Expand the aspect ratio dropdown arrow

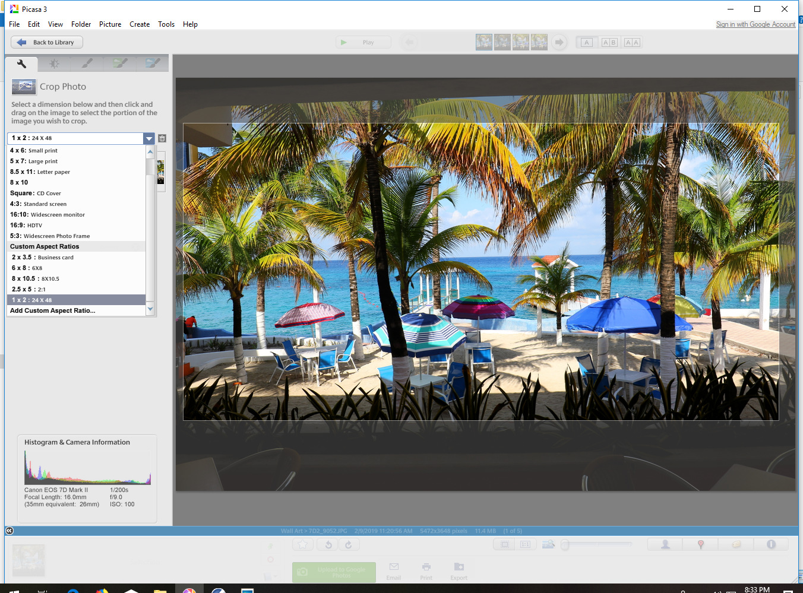pyautogui.click(x=149, y=138)
